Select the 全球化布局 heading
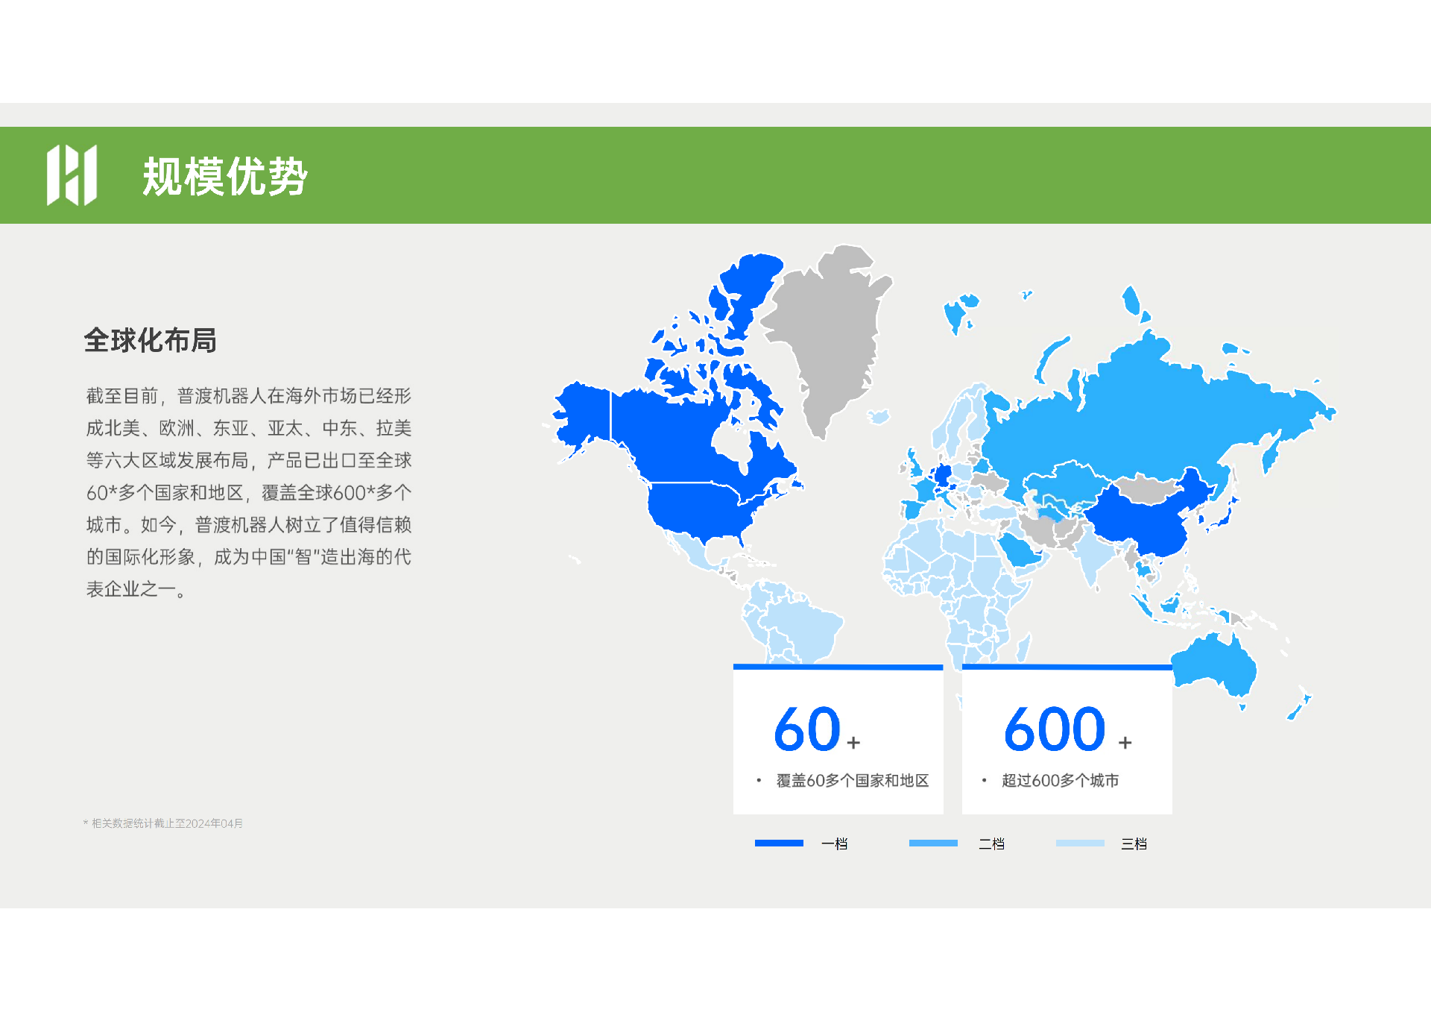The width and height of the screenshot is (1431, 1012). [x=150, y=340]
